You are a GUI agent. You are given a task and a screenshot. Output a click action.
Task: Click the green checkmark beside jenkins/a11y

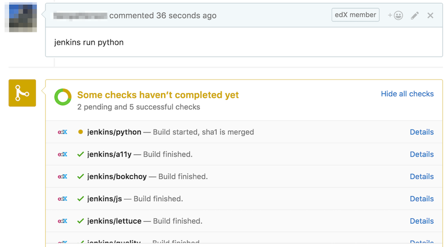point(81,155)
